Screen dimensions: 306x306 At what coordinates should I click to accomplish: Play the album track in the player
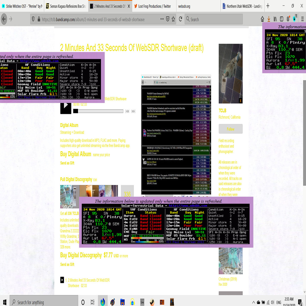pos(66,105)
